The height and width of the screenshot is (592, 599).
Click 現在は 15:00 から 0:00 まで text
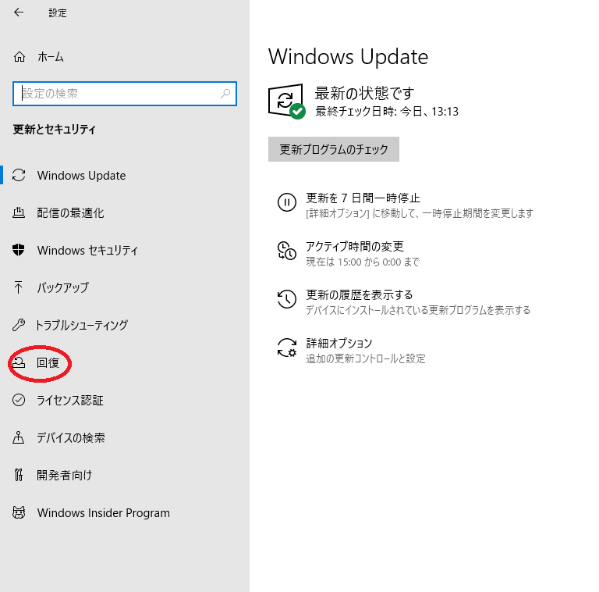pos(363,262)
